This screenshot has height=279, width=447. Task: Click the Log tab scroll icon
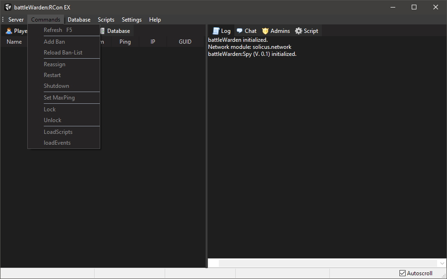point(216,31)
